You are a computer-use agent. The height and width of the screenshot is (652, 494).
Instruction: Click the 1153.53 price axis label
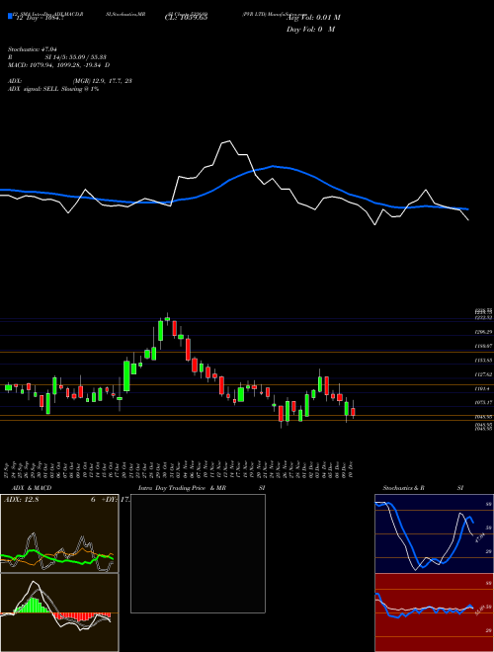pos(483,361)
